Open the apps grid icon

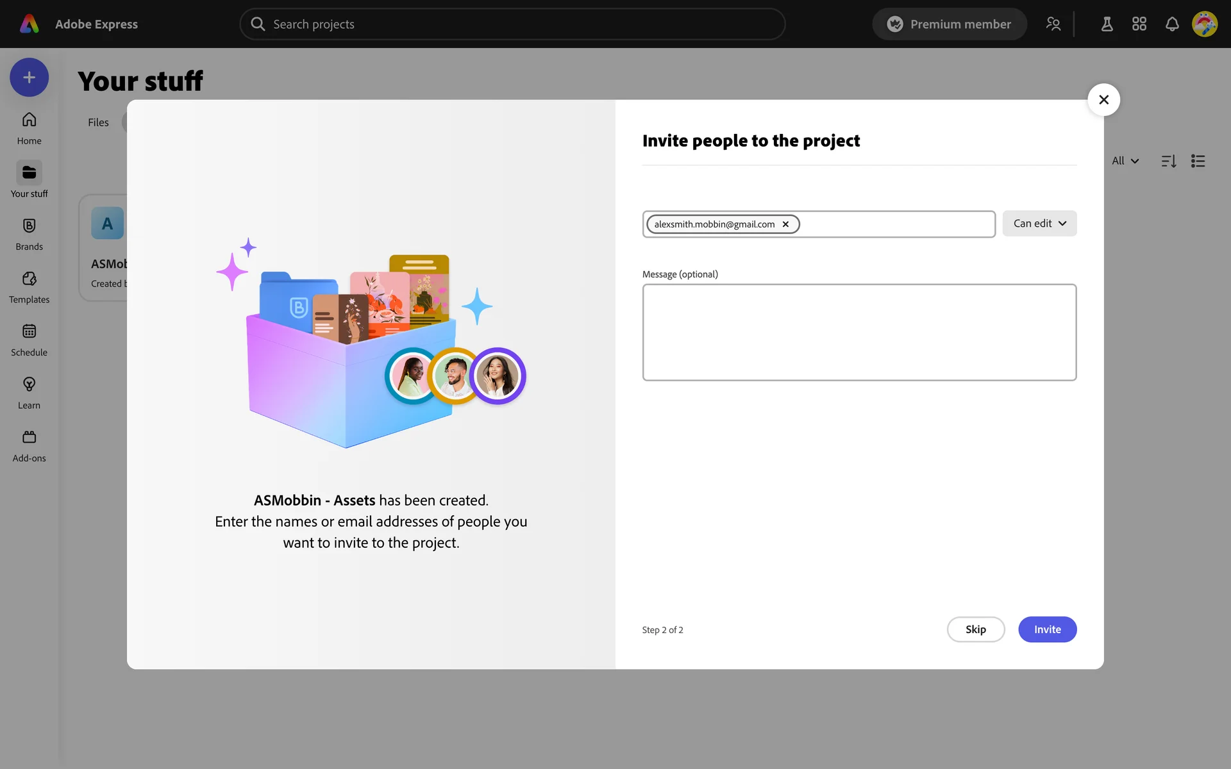coord(1139,24)
